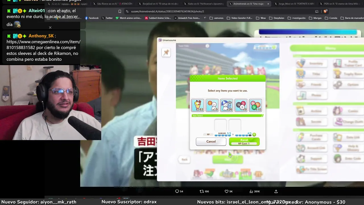
Task: Close the chat overlay with the X
Action: [50, 28]
